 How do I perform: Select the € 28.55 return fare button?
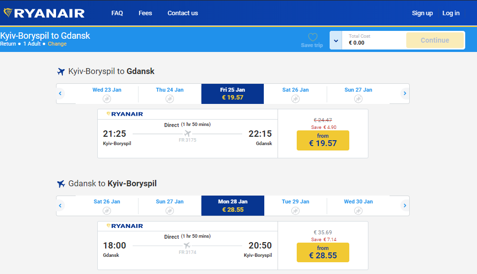point(323,252)
